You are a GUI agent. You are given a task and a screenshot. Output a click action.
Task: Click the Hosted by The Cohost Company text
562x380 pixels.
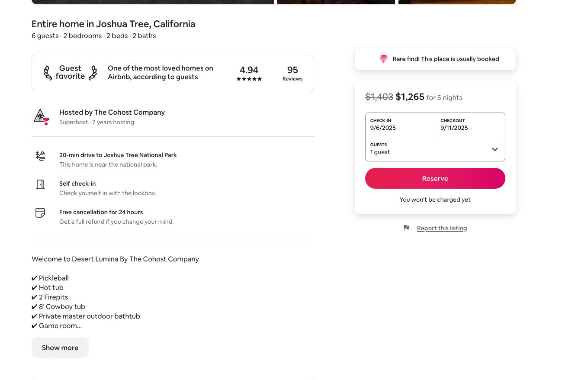pos(112,112)
